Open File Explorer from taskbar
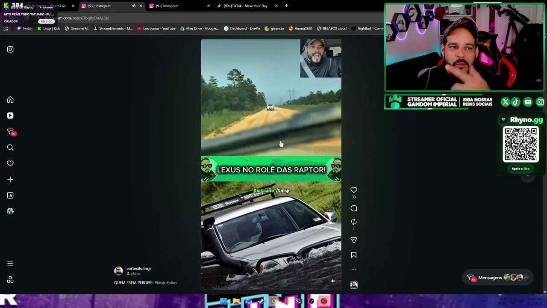 pyautogui.click(x=236, y=302)
